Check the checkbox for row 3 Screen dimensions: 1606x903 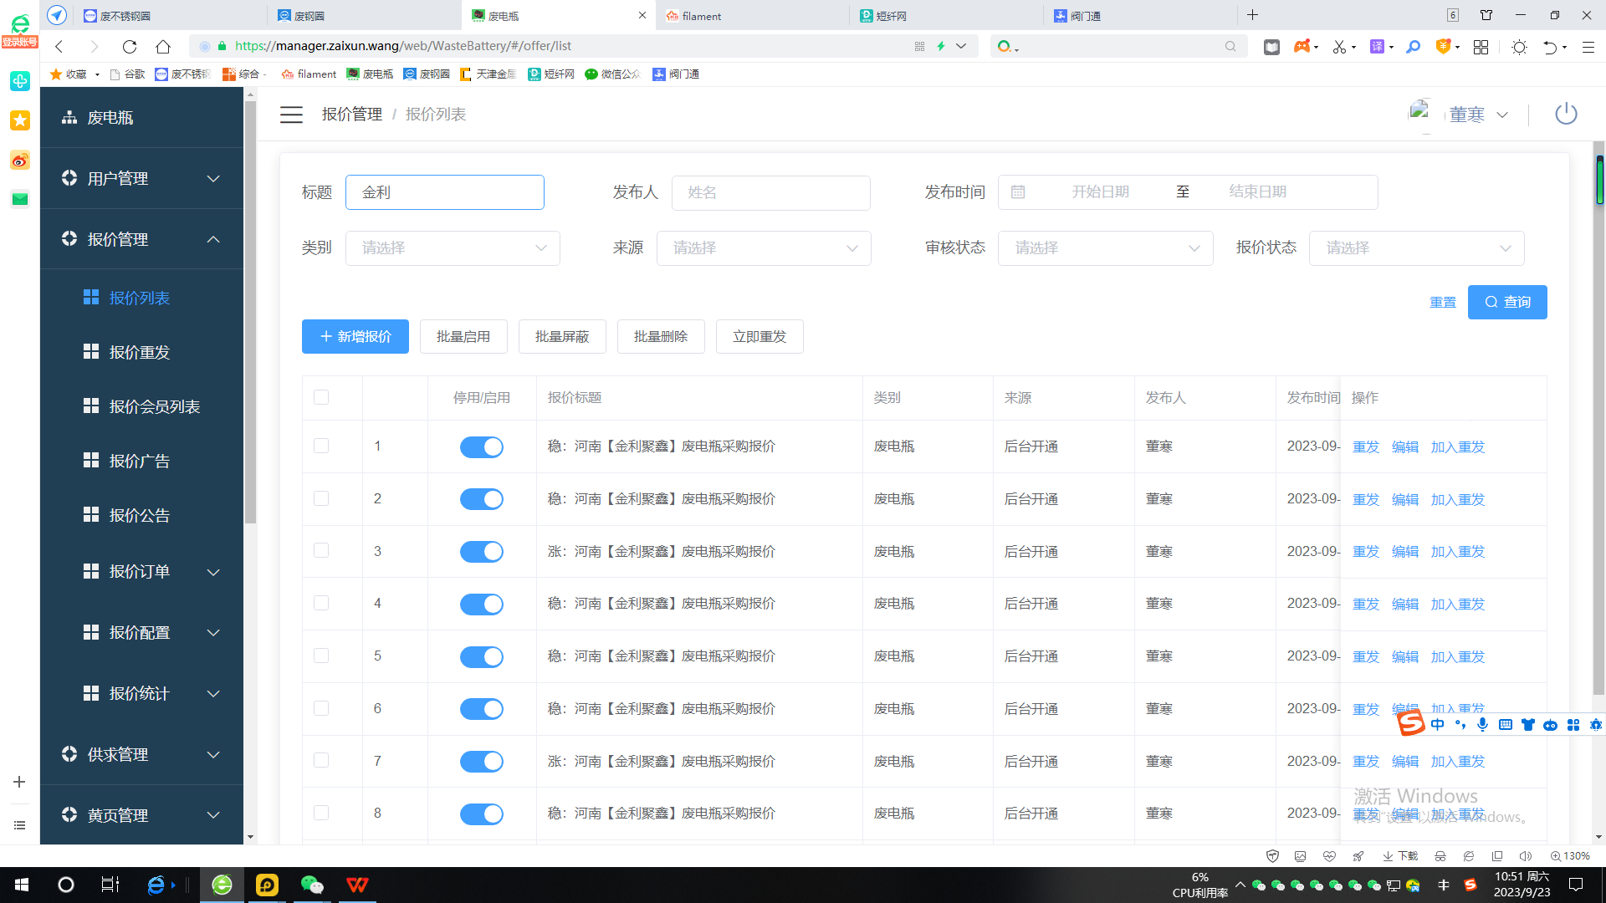point(321,551)
